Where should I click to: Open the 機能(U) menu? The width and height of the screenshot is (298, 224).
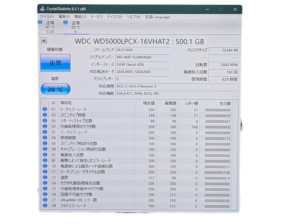(80, 17)
